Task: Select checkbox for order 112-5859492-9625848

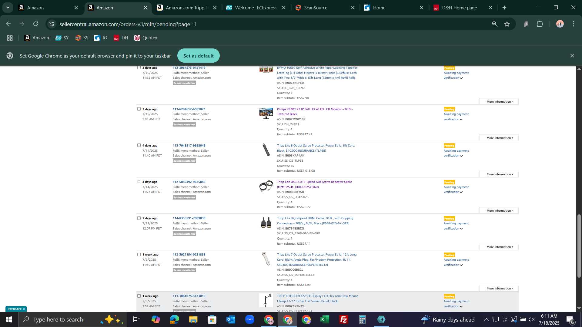Action: click(x=139, y=182)
